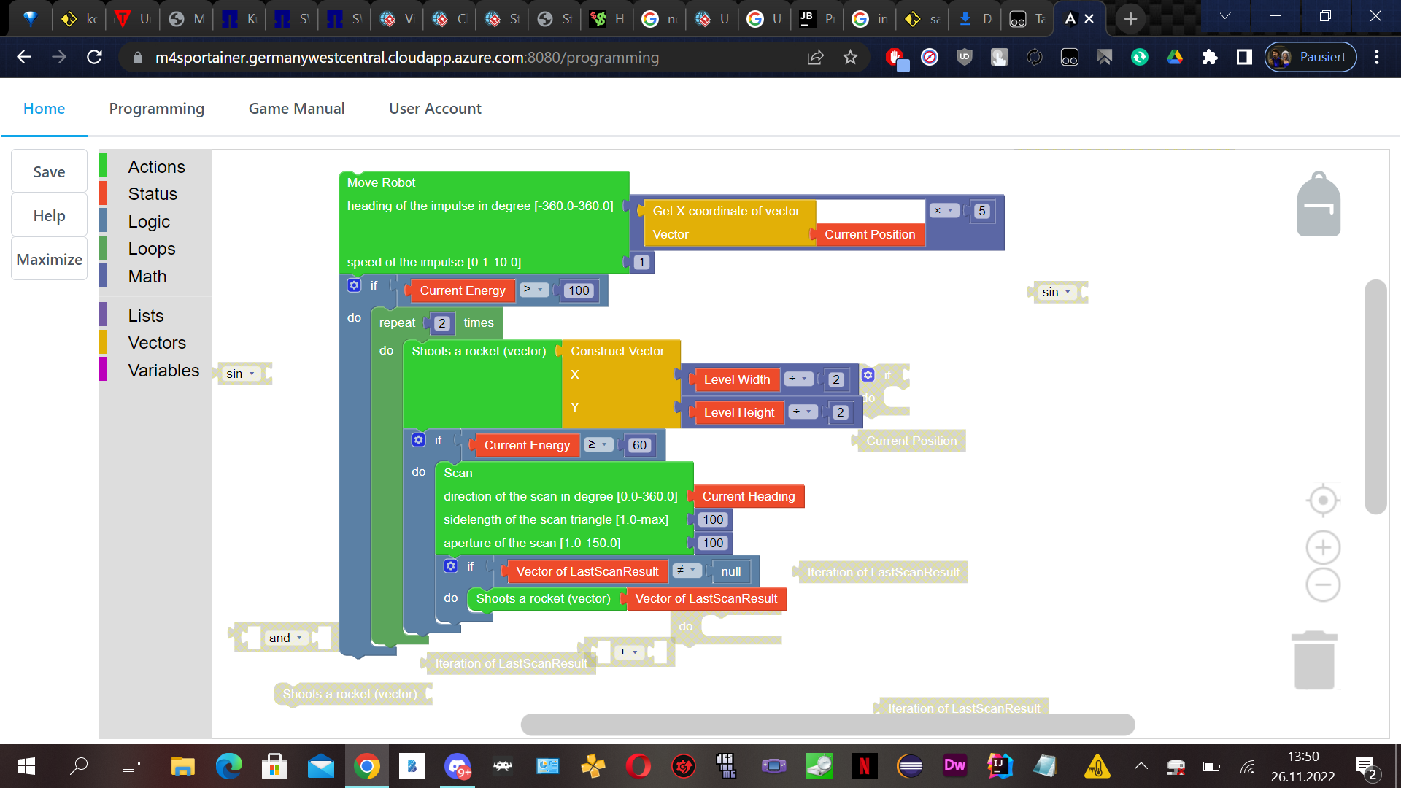Select the orange Vectors category
This screenshot has width=1401, height=788.
click(156, 343)
